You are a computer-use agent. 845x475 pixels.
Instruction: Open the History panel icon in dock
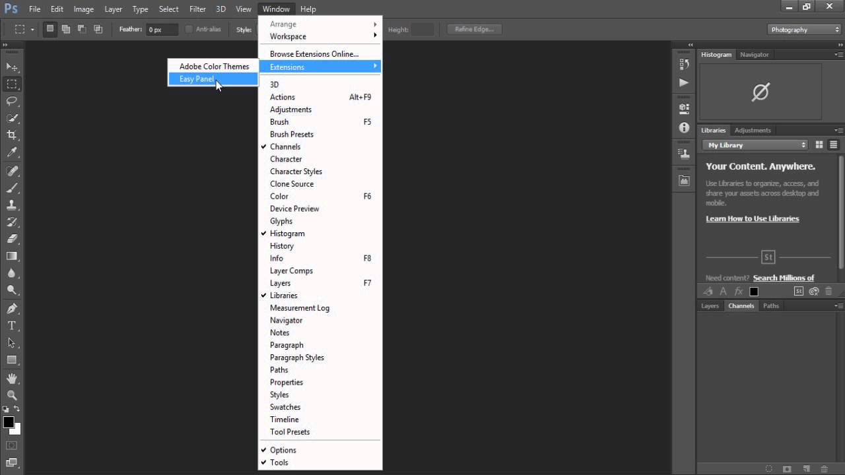point(684,64)
